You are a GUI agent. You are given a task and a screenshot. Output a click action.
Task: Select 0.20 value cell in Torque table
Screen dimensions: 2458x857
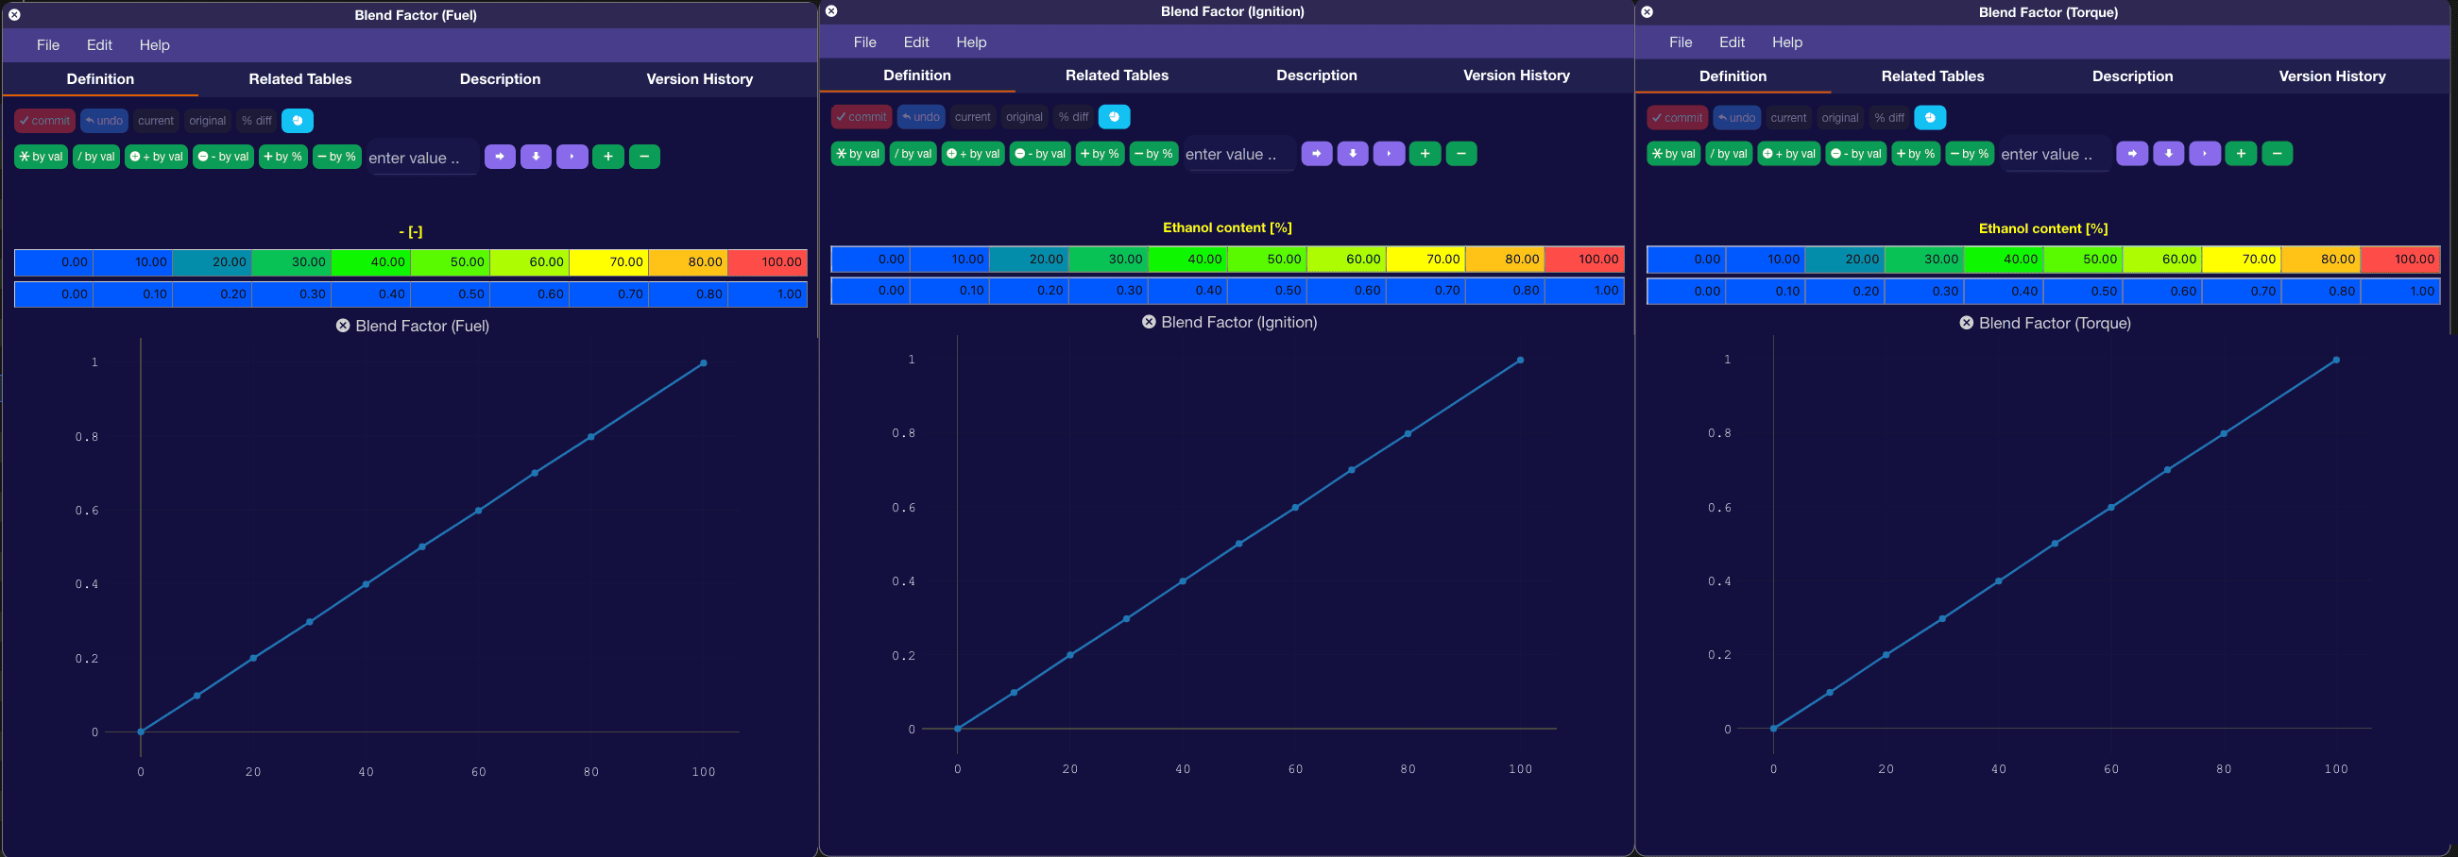point(1845,291)
